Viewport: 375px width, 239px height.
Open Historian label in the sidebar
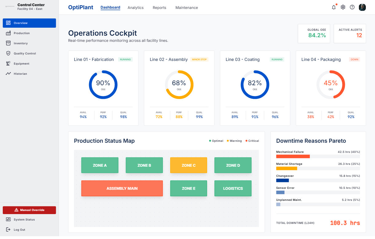pyautogui.click(x=20, y=74)
